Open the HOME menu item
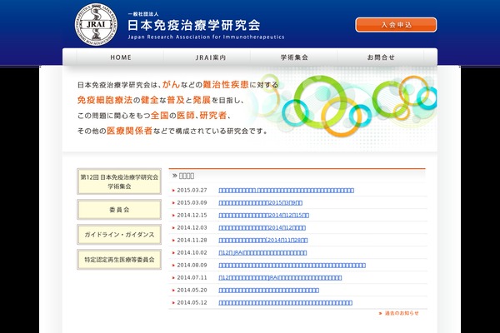 (x=121, y=57)
